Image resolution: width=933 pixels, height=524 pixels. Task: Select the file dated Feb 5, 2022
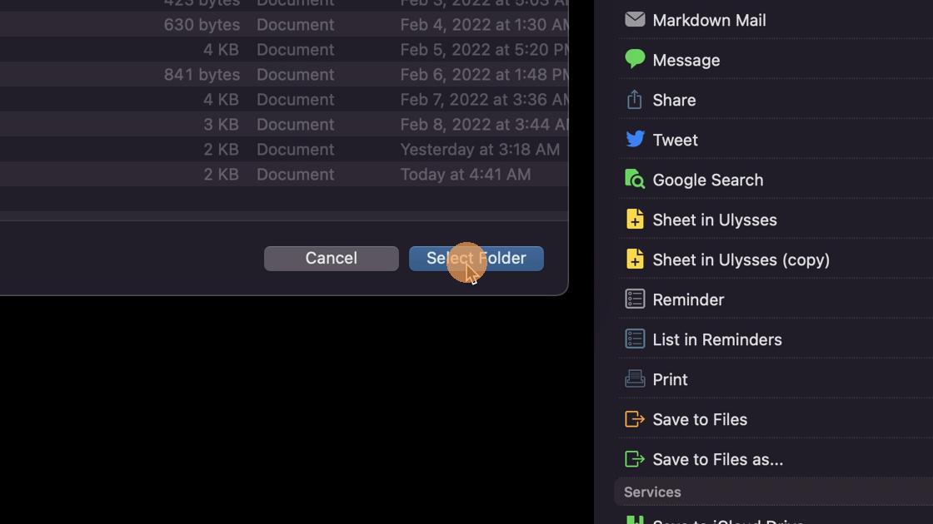(284, 49)
